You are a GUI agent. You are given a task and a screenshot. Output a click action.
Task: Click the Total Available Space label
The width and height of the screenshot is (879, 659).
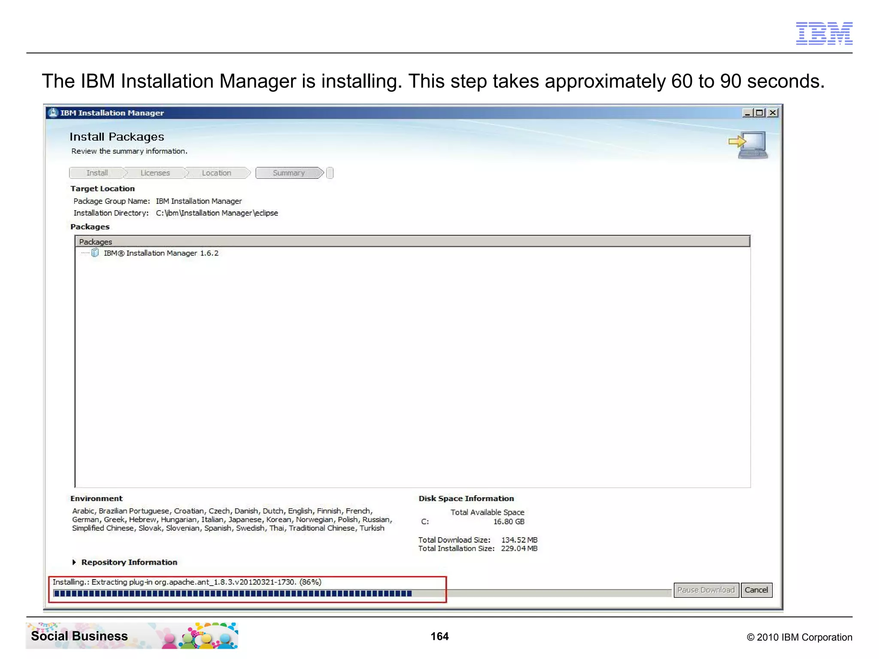click(x=488, y=512)
